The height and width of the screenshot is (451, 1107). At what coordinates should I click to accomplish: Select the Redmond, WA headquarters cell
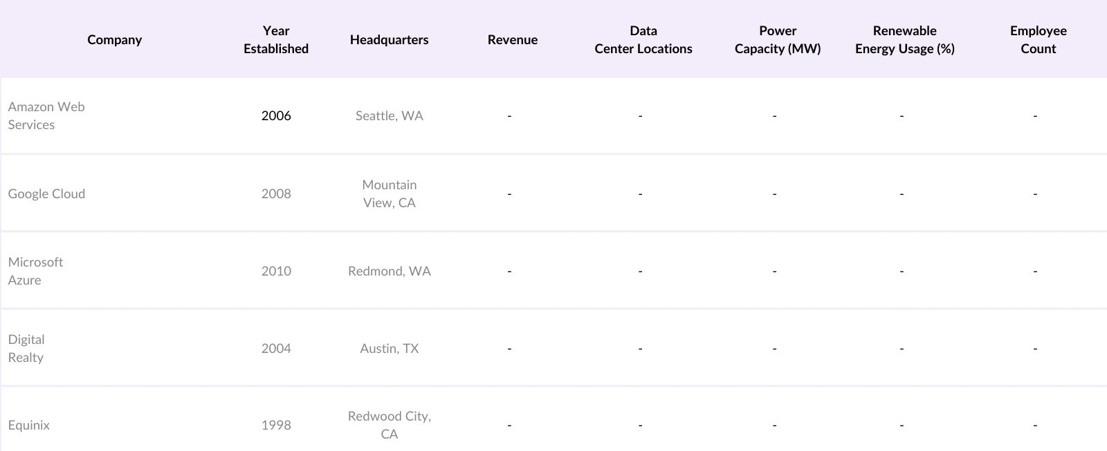[389, 271]
